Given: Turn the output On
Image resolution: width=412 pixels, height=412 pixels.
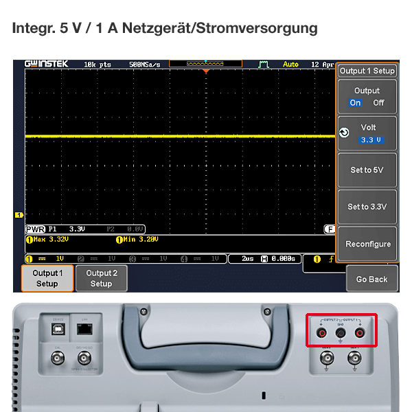Looking at the screenshot, I should click(x=355, y=102).
